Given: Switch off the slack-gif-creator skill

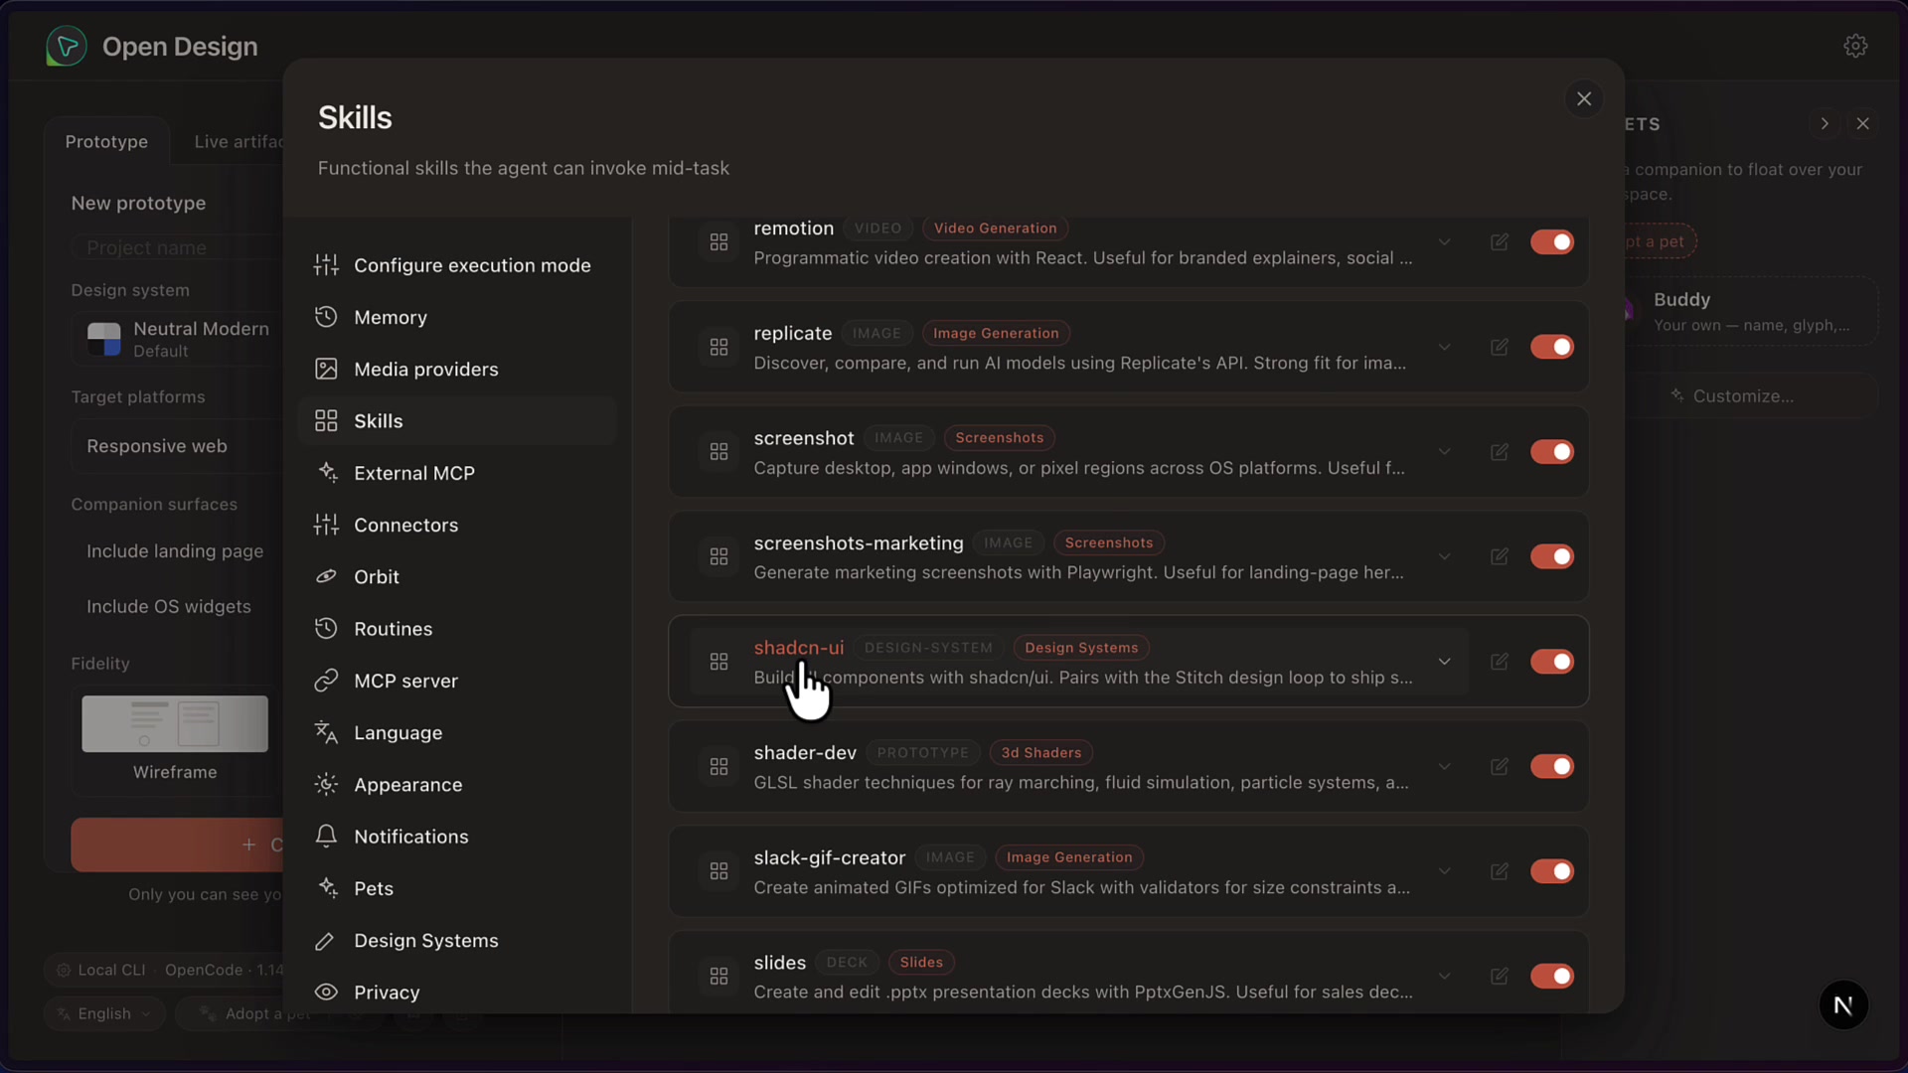Looking at the screenshot, I should [x=1552, y=871].
